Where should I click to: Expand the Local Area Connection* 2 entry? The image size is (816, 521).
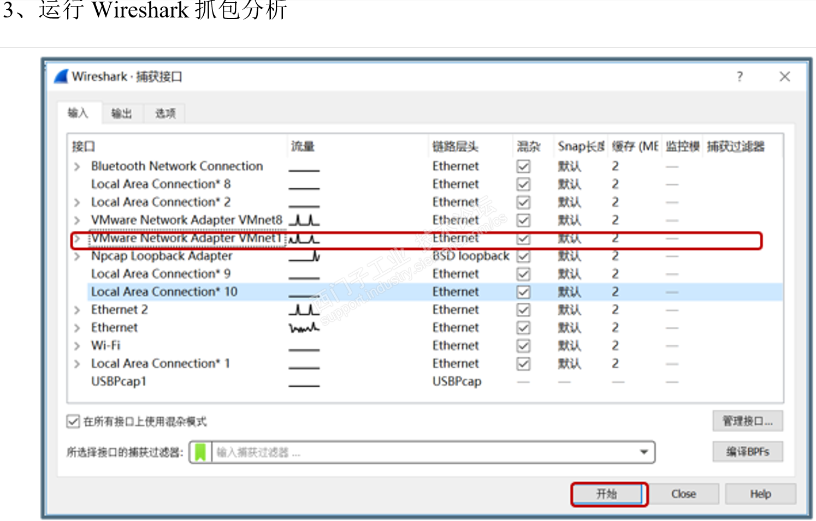[77, 202]
